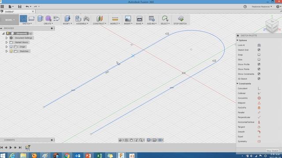
Task: Play the design timeline
Action: pos(11,147)
